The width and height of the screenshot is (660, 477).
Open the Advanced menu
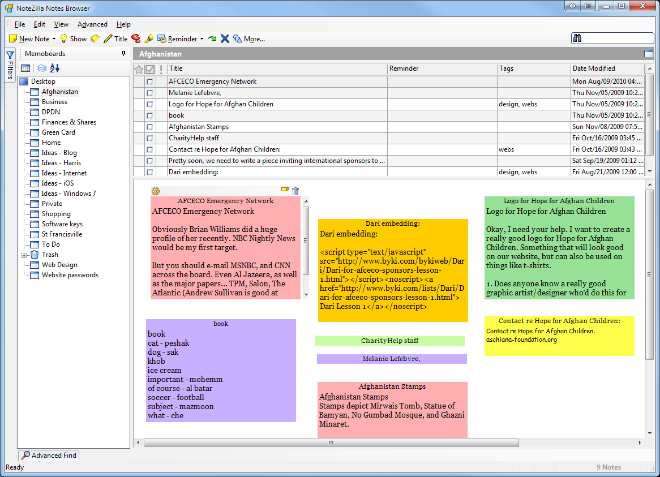(92, 24)
